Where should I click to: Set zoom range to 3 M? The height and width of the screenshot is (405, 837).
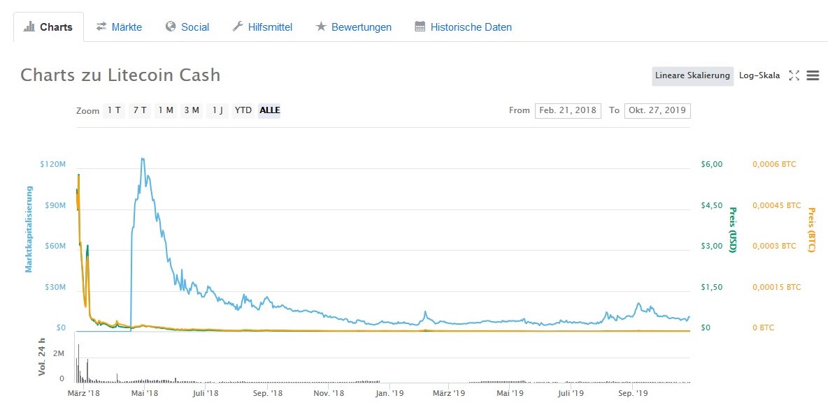click(x=192, y=111)
